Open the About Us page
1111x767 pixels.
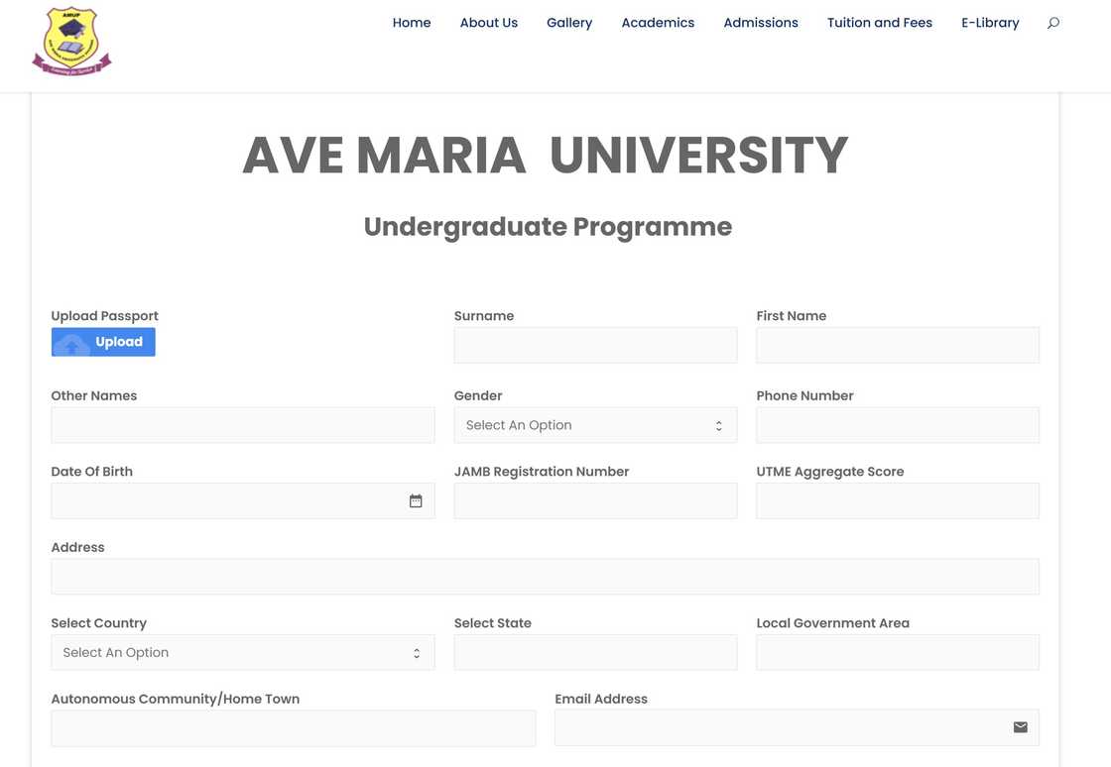click(x=488, y=23)
